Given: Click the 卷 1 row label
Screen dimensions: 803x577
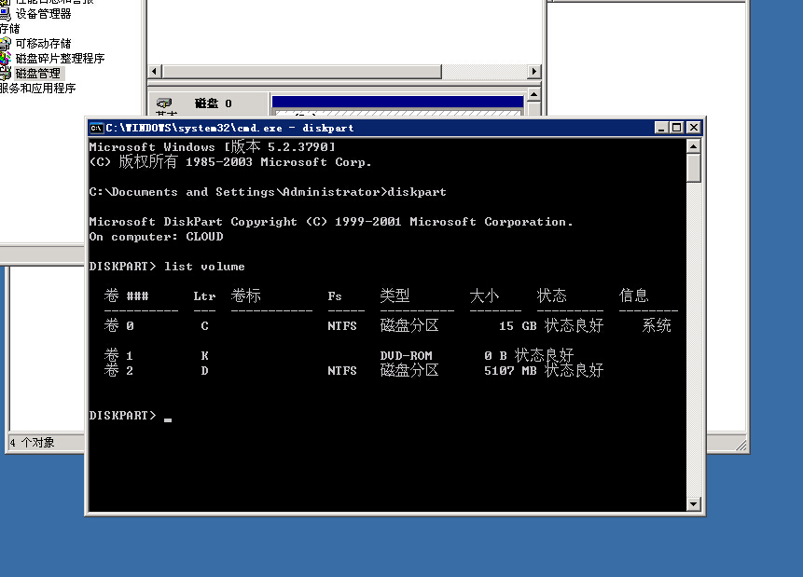Looking at the screenshot, I should pos(118,355).
